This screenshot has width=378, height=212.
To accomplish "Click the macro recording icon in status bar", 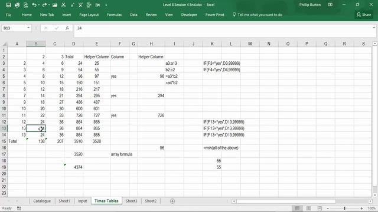I will click(x=19, y=208).
